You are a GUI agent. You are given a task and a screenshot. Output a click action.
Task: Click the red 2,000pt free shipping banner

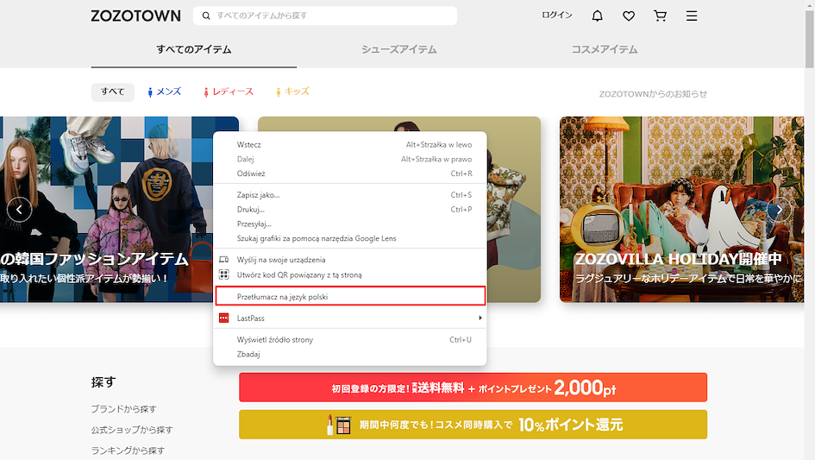click(x=473, y=388)
